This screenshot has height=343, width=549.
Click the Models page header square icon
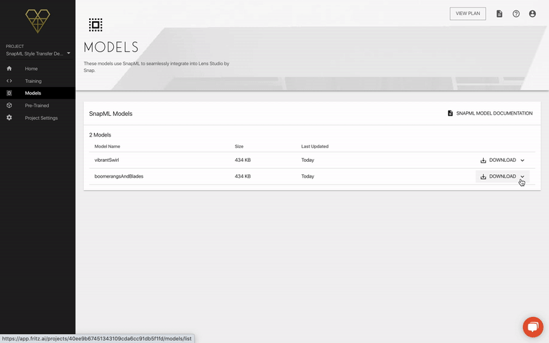95,25
